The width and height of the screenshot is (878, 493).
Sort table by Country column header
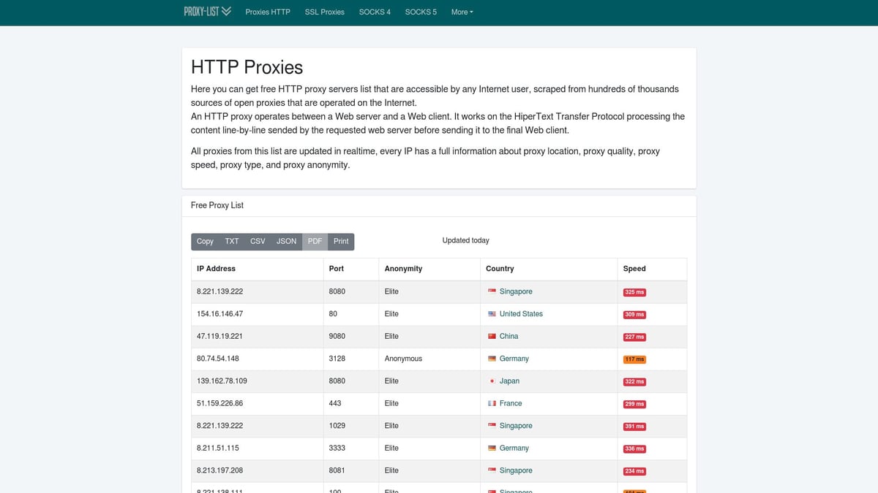548,269
